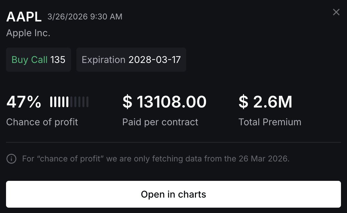Click the strike price 135

pos(58,60)
